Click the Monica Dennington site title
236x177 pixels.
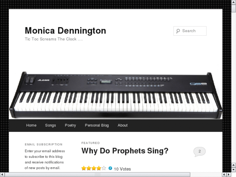(x=66, y=31)
